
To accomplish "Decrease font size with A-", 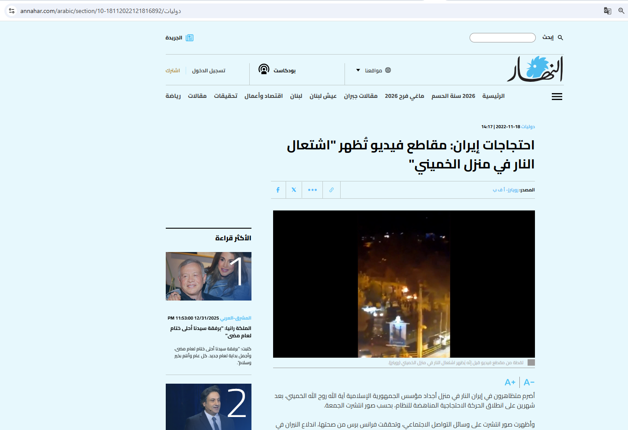I will pyautogui.click(x=529, y=382).
